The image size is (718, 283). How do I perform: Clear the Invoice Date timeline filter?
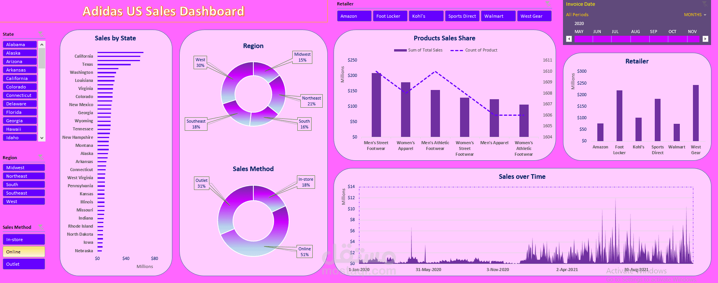coord(705,4)
